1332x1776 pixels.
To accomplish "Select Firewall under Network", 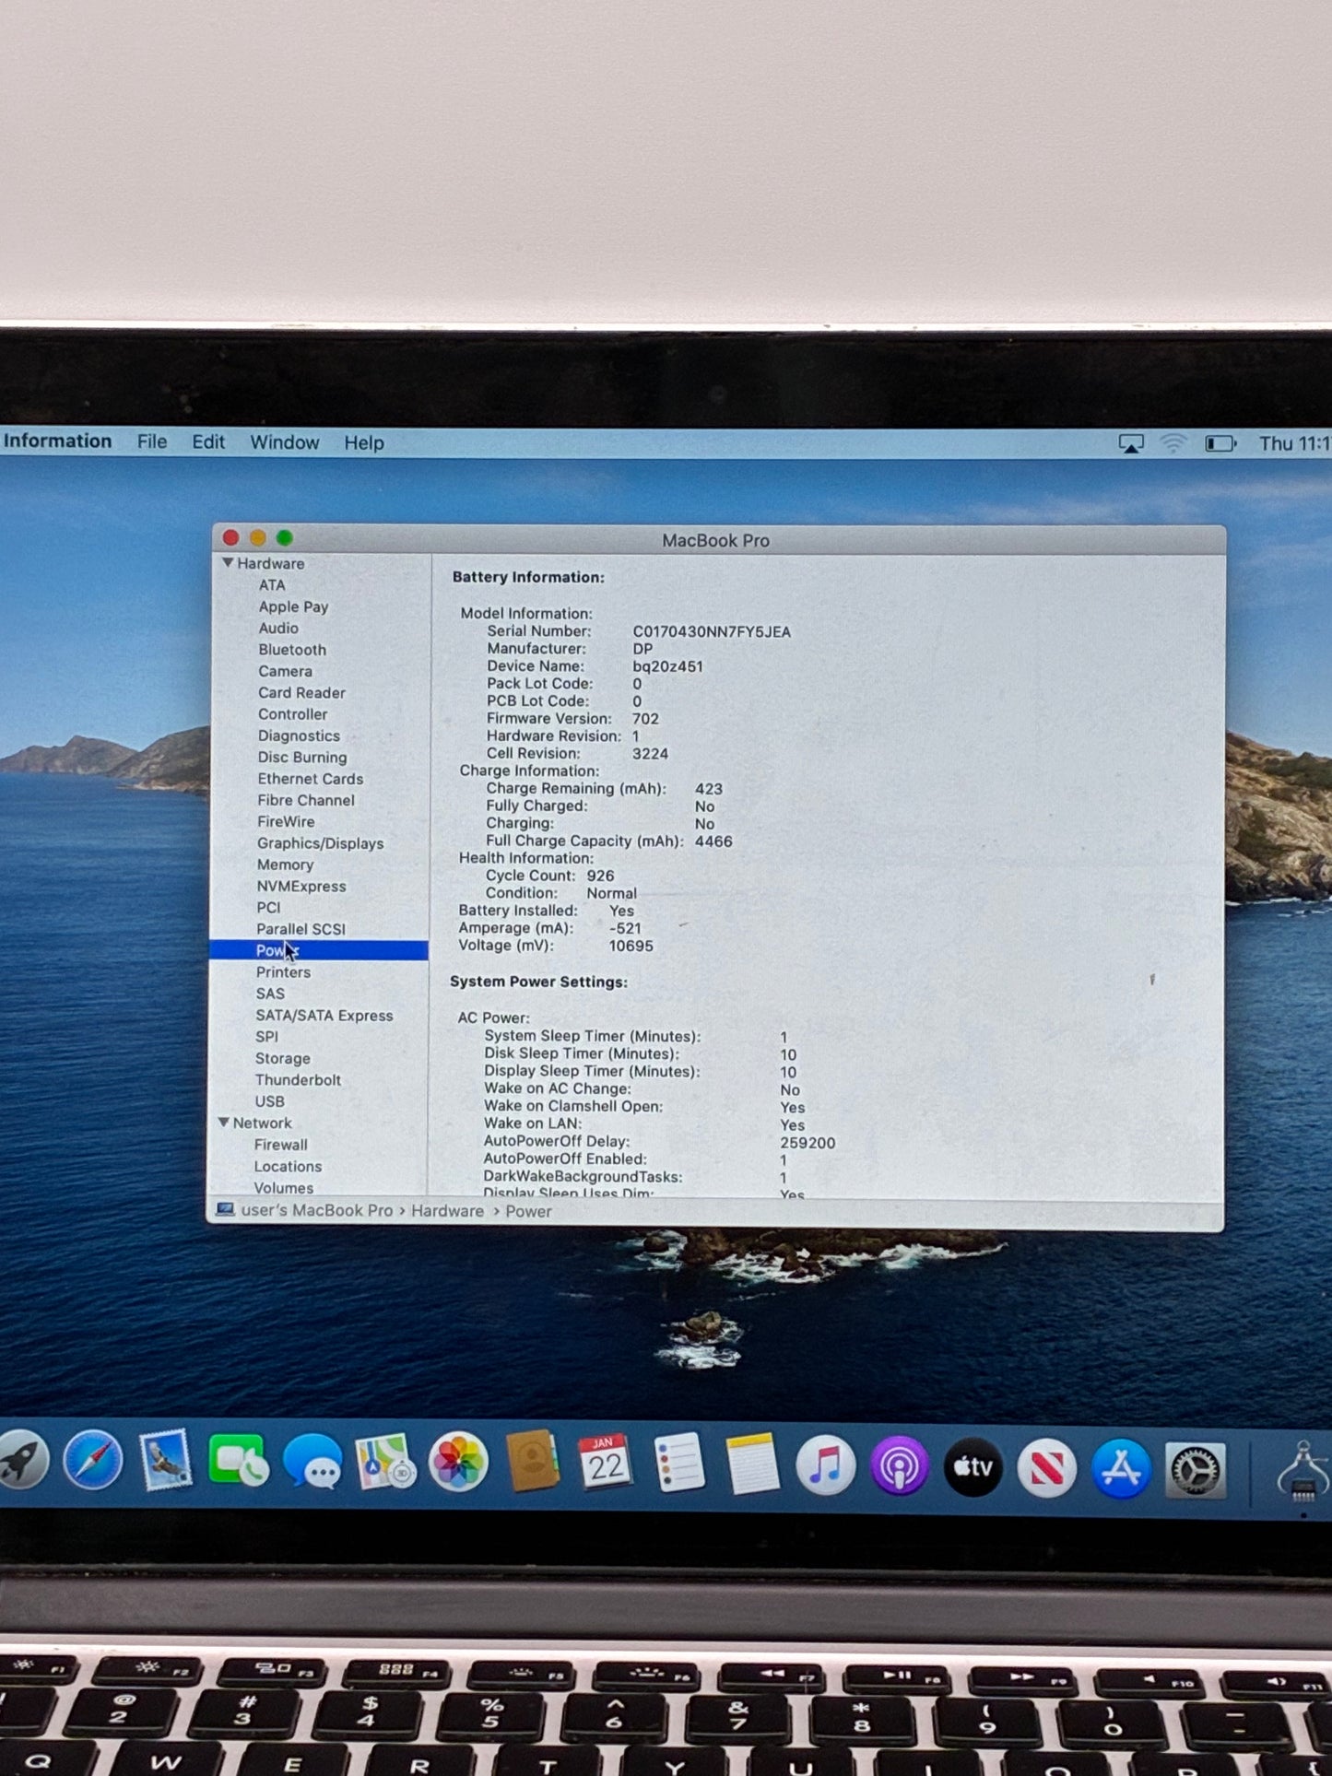I will coord(281,1145).
